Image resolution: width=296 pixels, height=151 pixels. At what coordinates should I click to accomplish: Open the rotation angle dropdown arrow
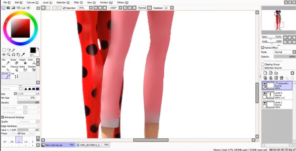tap(120, 8)
